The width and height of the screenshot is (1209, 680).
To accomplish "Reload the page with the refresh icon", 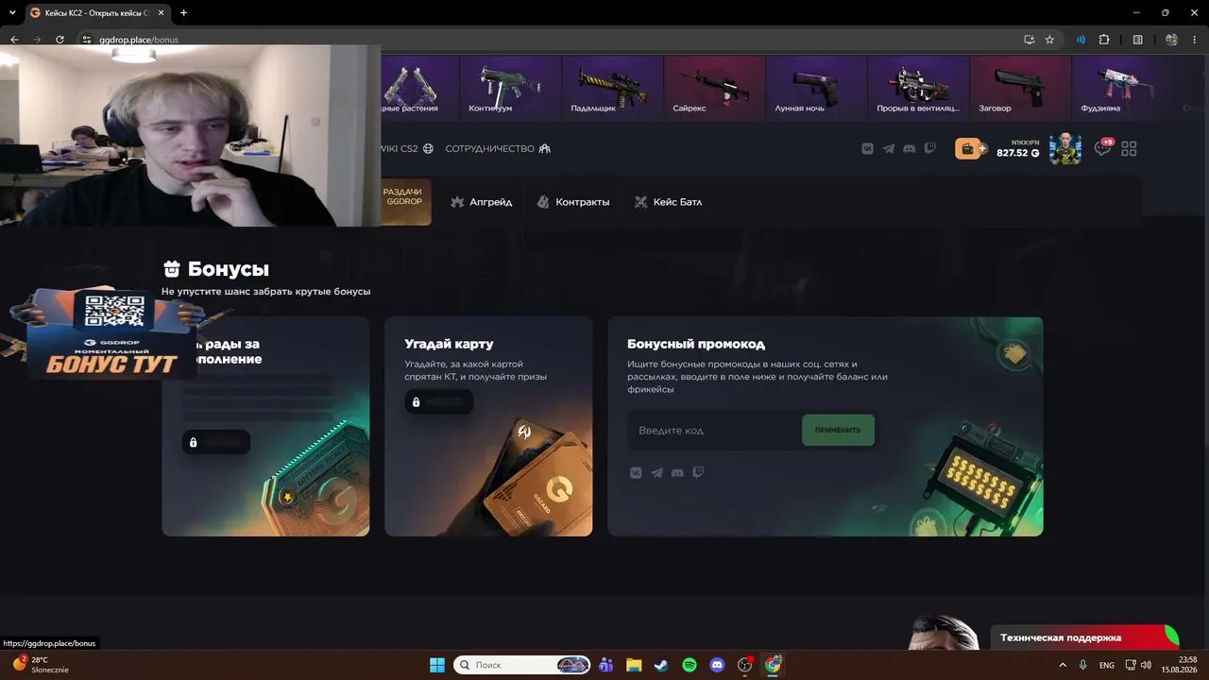I will point(60,40).
